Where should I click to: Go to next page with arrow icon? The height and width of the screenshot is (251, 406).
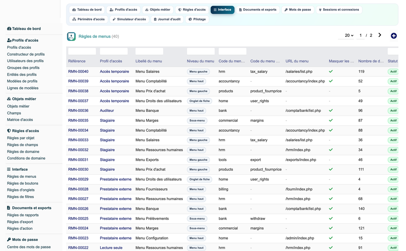coord(380,35)
